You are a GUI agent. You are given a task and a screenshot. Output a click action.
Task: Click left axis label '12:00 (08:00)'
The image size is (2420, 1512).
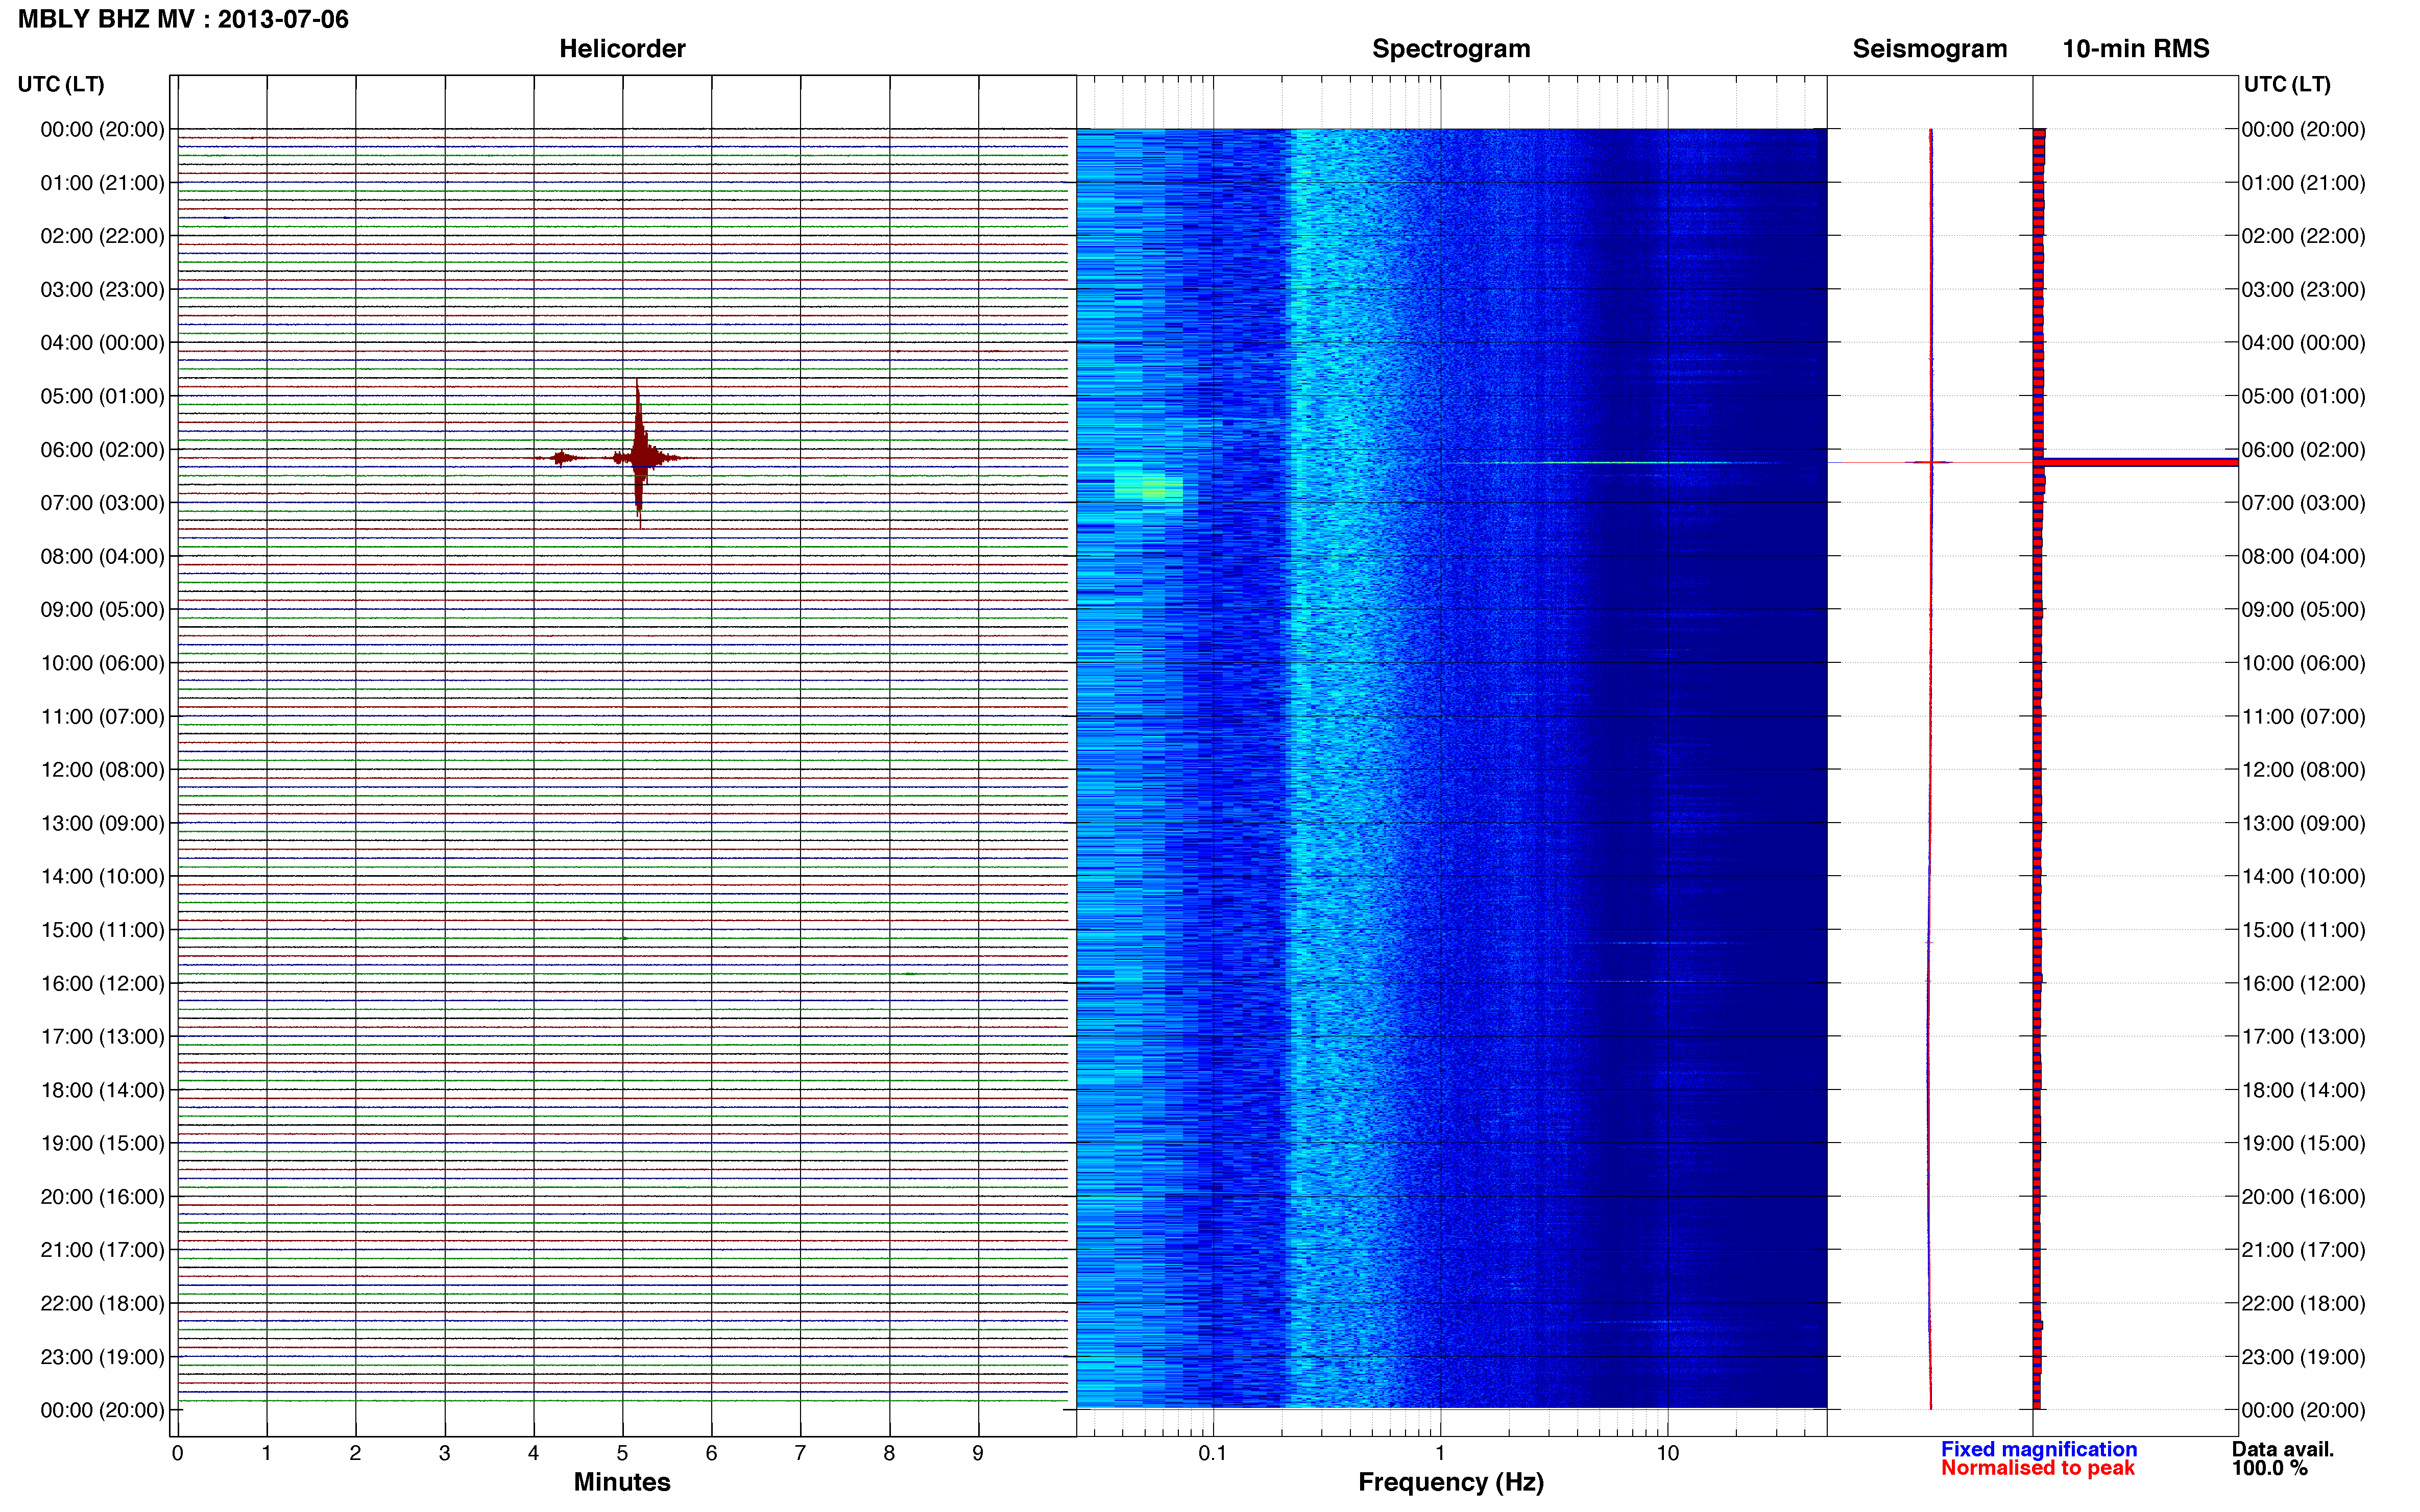pos(102,770)
